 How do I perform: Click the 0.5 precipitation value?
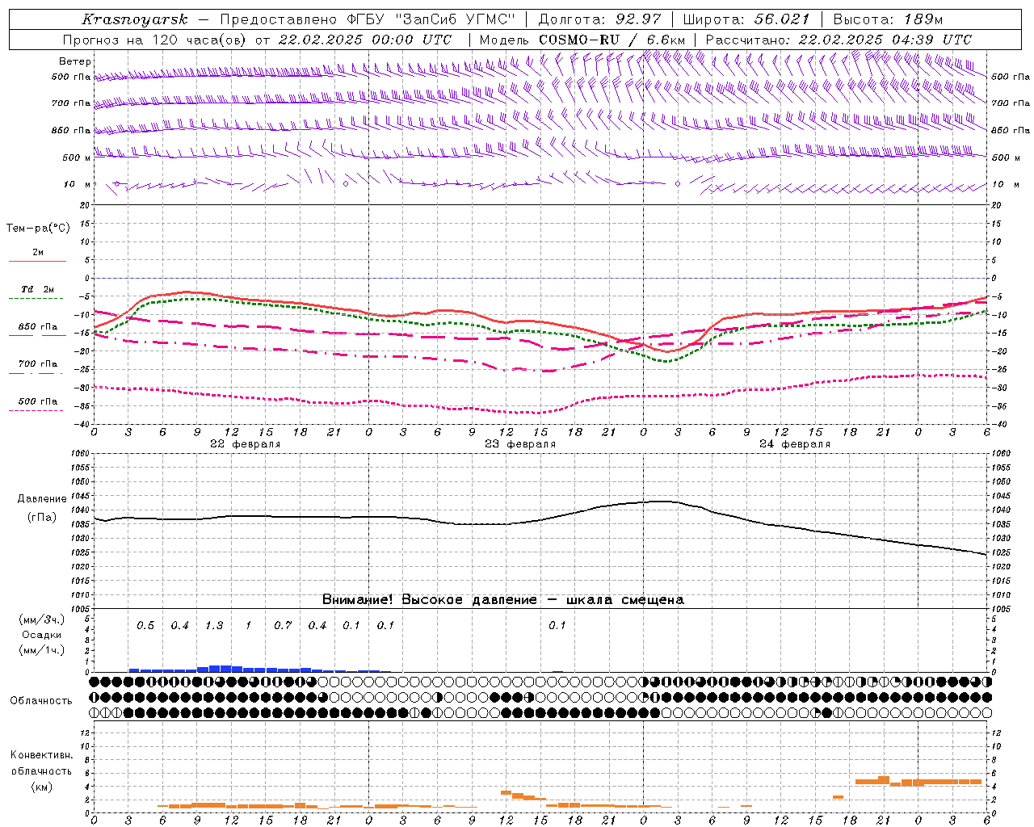[145, 626]
